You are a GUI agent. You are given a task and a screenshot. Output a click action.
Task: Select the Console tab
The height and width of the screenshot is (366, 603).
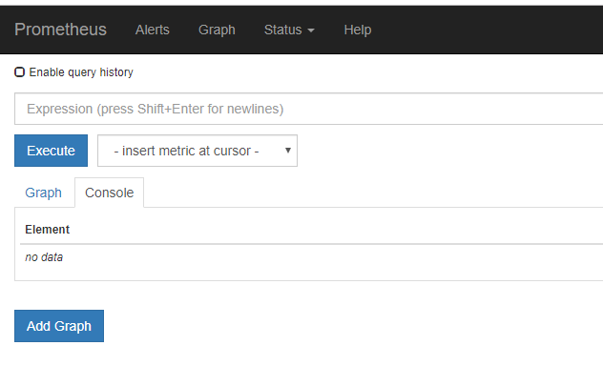(109, 193)
